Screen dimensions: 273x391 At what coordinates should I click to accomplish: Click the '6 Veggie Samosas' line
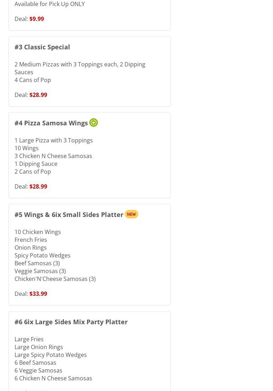pos(38,370)
